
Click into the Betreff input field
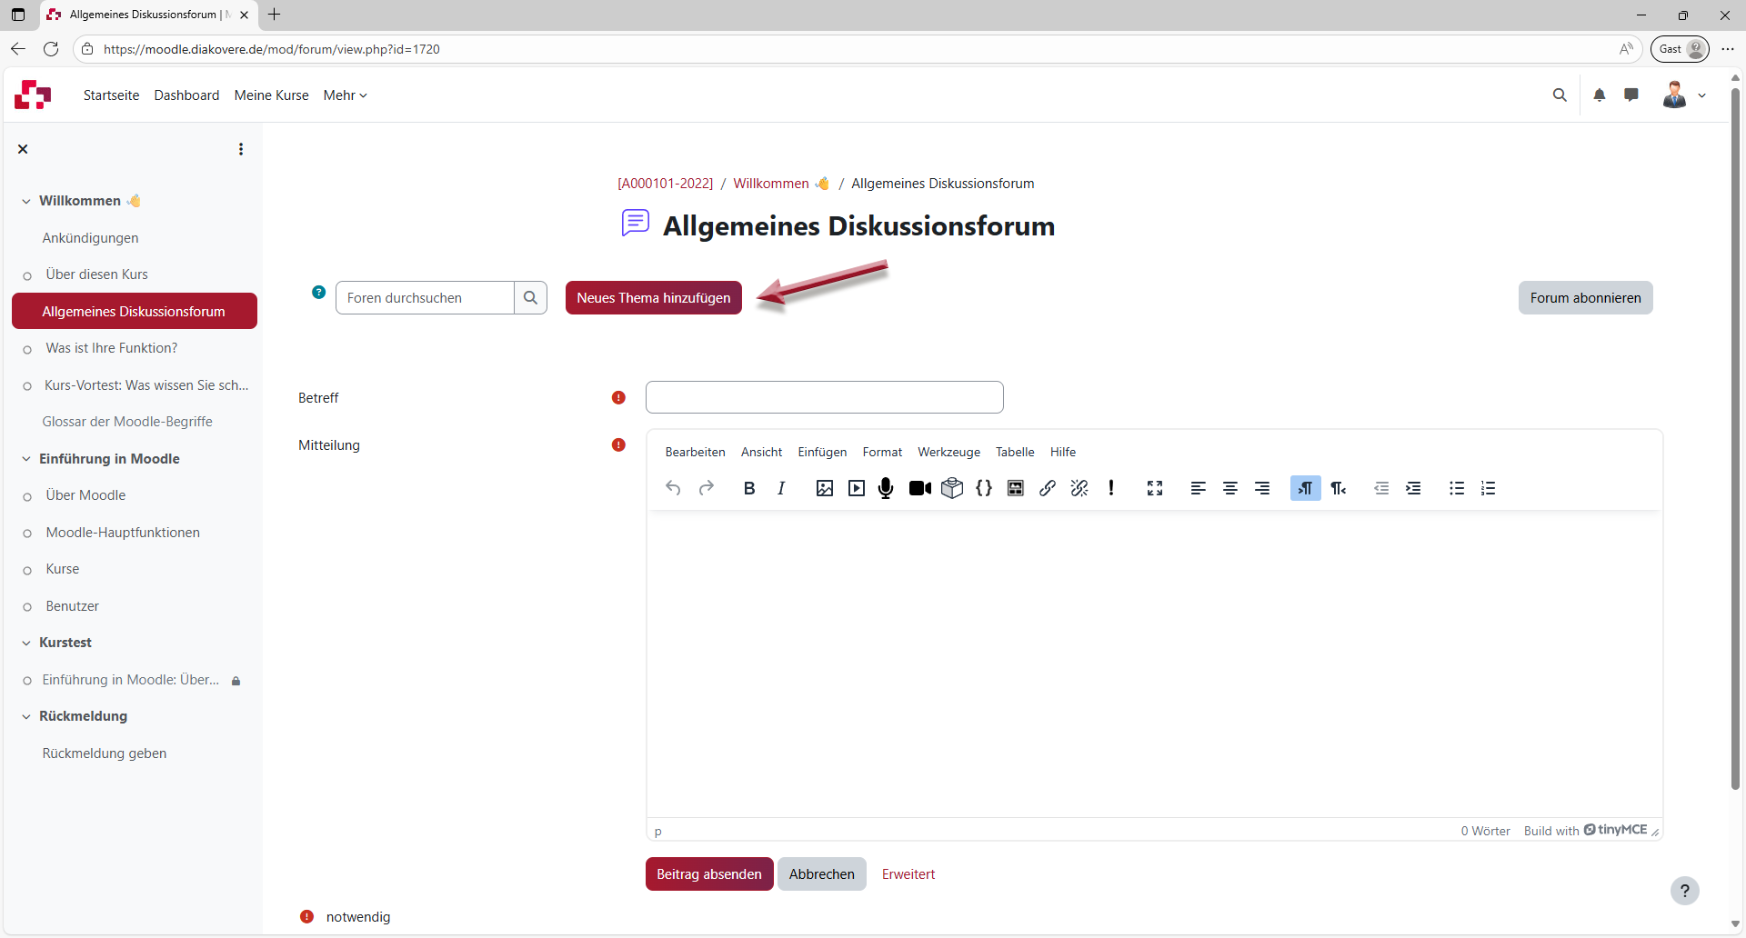tap(824, 397)
